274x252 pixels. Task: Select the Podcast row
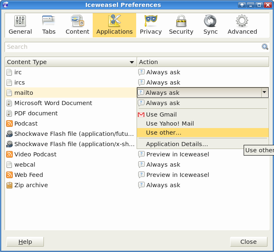click(71, 124)
